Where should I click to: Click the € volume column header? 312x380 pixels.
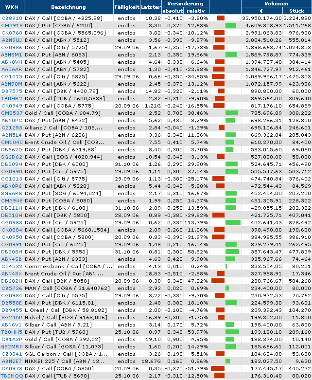[x=261, y=11]
